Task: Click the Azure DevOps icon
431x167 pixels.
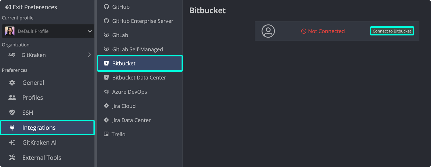Action: point(106,92)
